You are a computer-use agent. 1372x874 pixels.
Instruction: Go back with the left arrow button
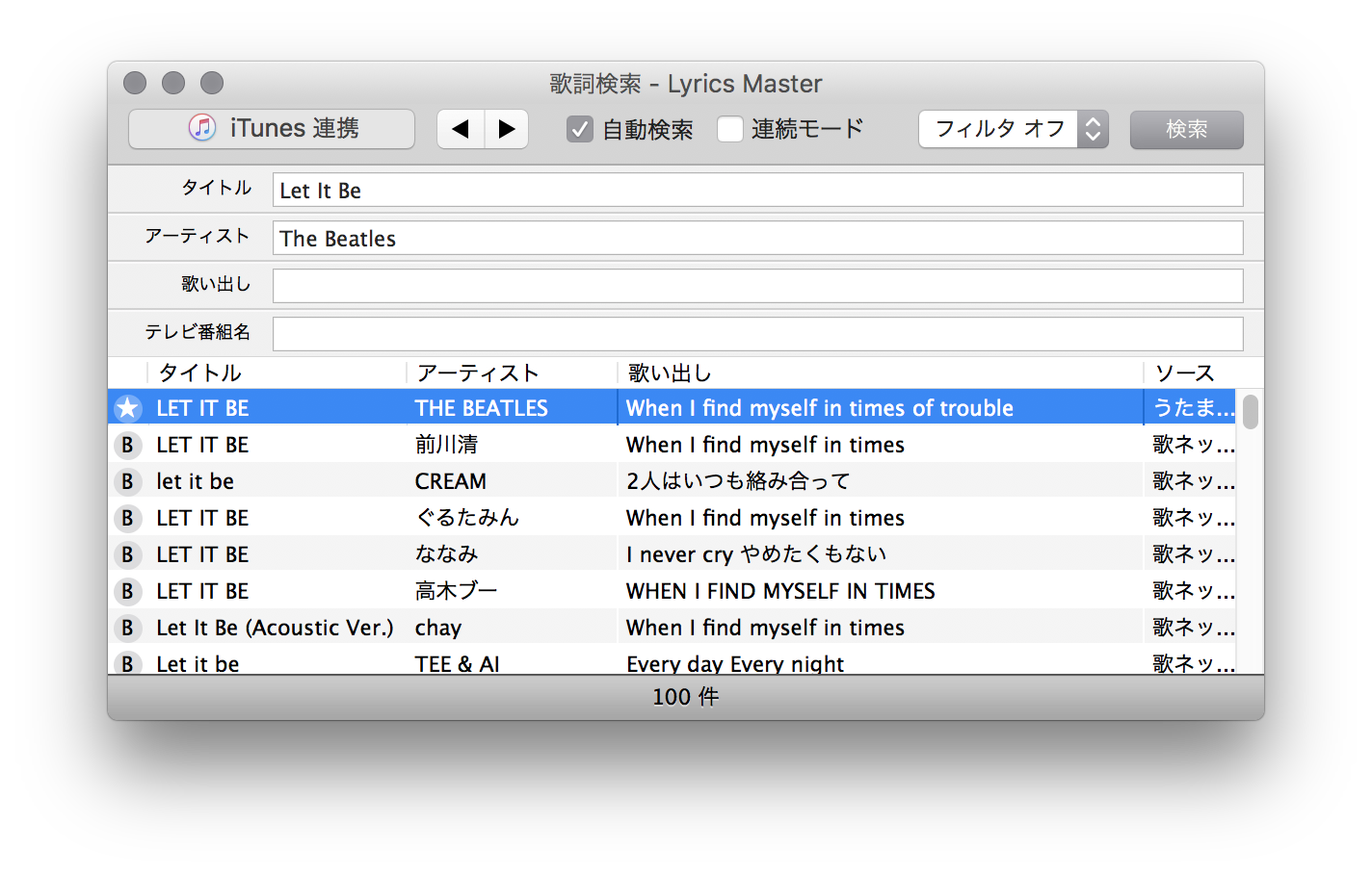click(461, 129)
